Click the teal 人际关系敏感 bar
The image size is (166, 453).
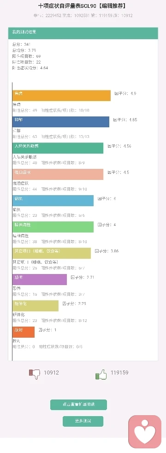coord(58,148)
